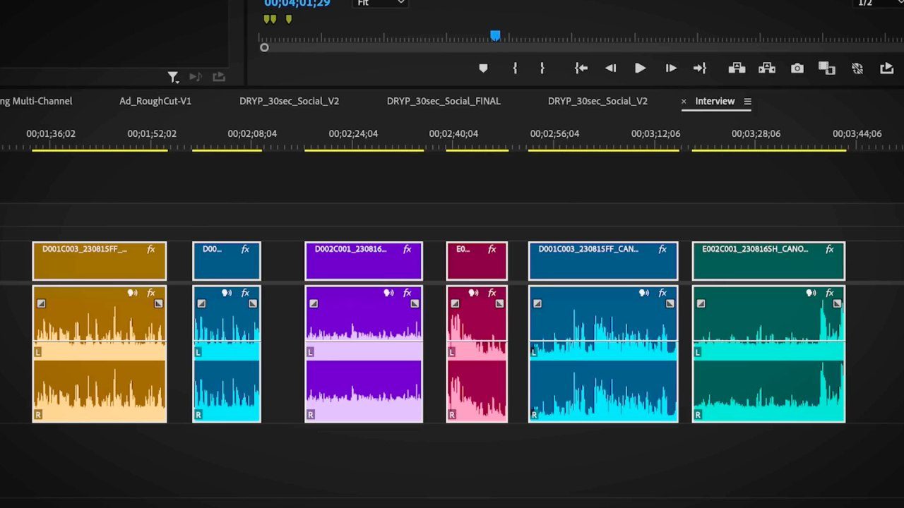This screenshot has width=904, height=508.
Task: Click the speech icon on purple audio clip
Action: point(388,293)
